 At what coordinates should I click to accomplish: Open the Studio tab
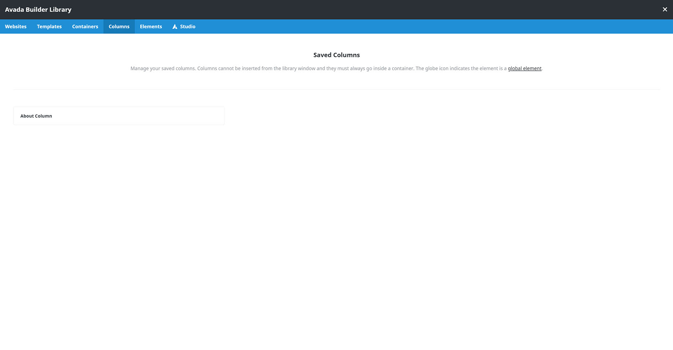pyautogui.click(x=184, y=27)
